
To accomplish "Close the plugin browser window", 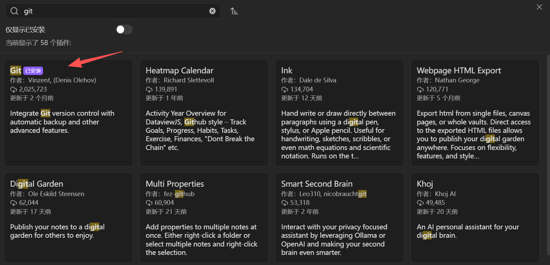I will coord(539,7).
